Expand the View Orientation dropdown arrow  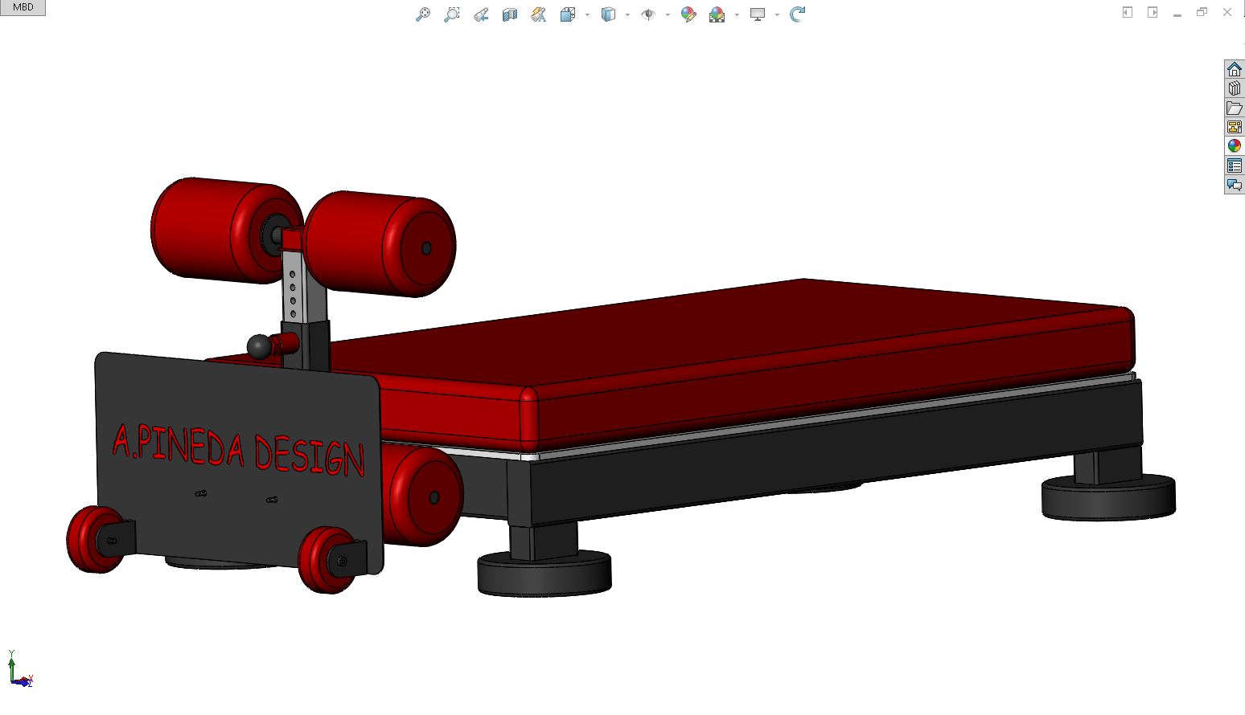[x=587, y=14]
